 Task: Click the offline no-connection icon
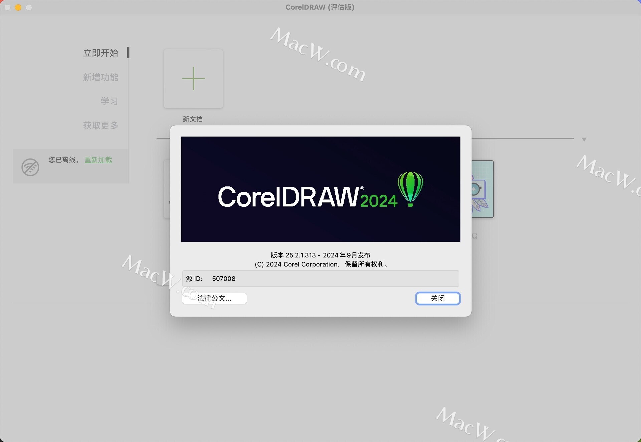click(30, 167)
